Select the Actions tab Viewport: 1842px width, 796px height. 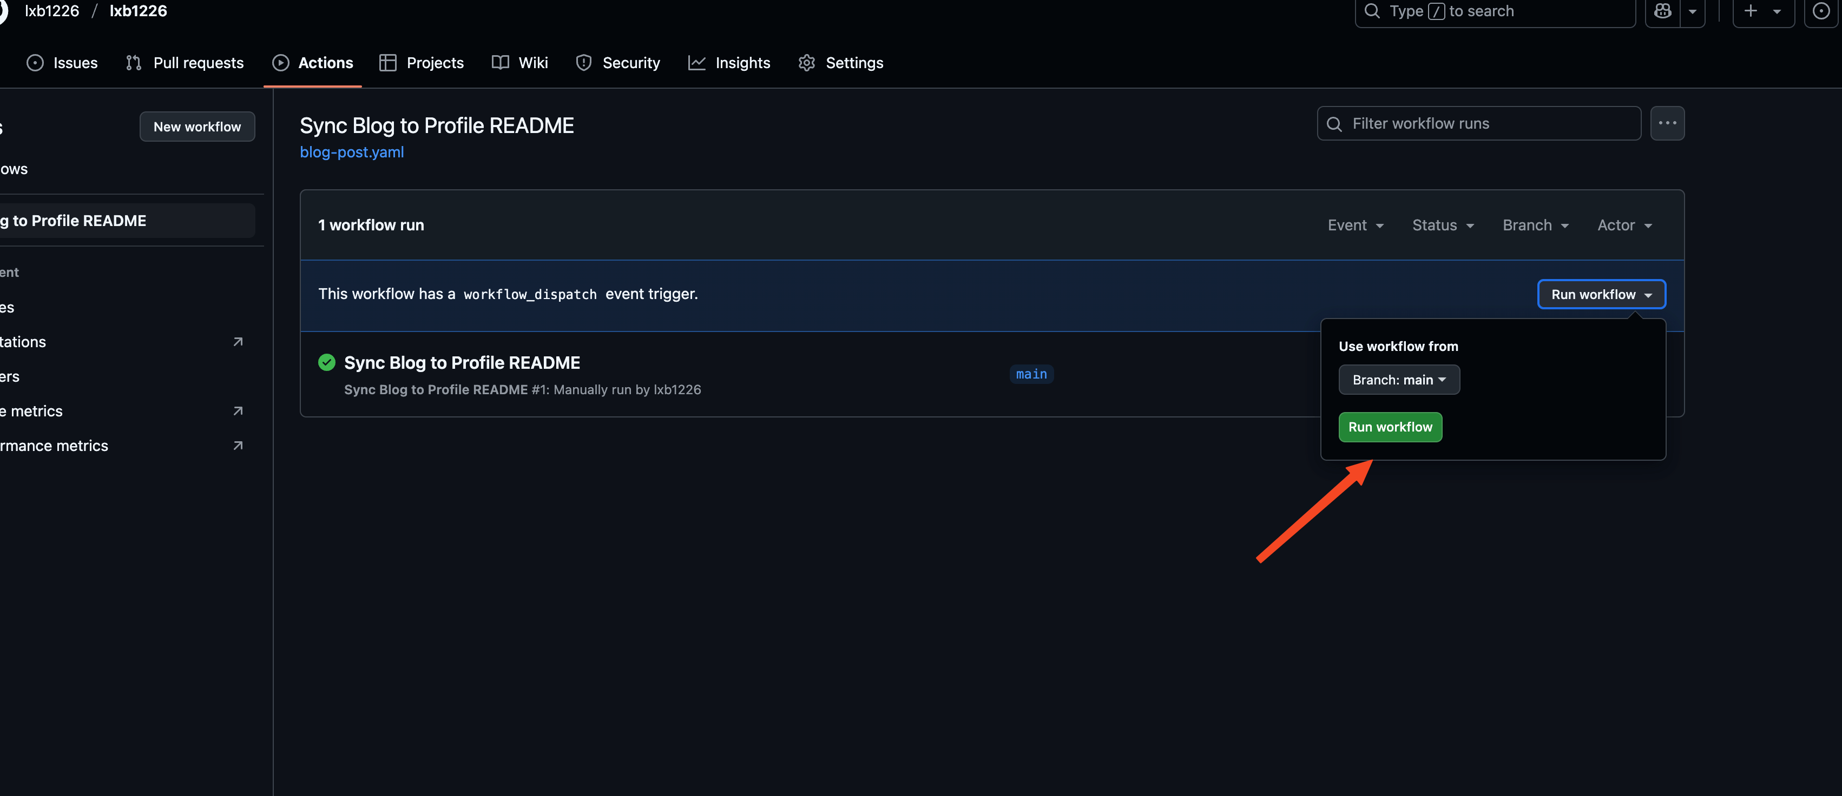(312, 63)
